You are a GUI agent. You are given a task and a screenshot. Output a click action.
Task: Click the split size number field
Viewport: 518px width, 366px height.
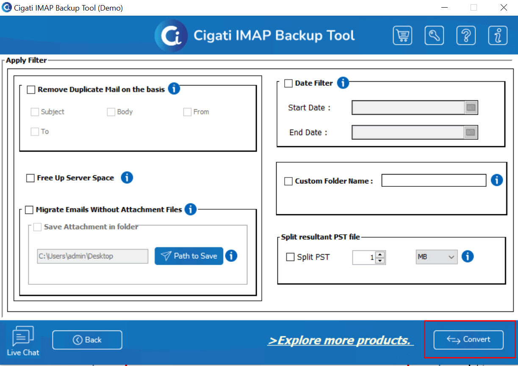[365, 257]
